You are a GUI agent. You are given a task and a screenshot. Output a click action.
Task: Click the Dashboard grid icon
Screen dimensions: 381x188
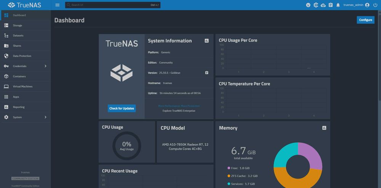(x=6, y=15)
